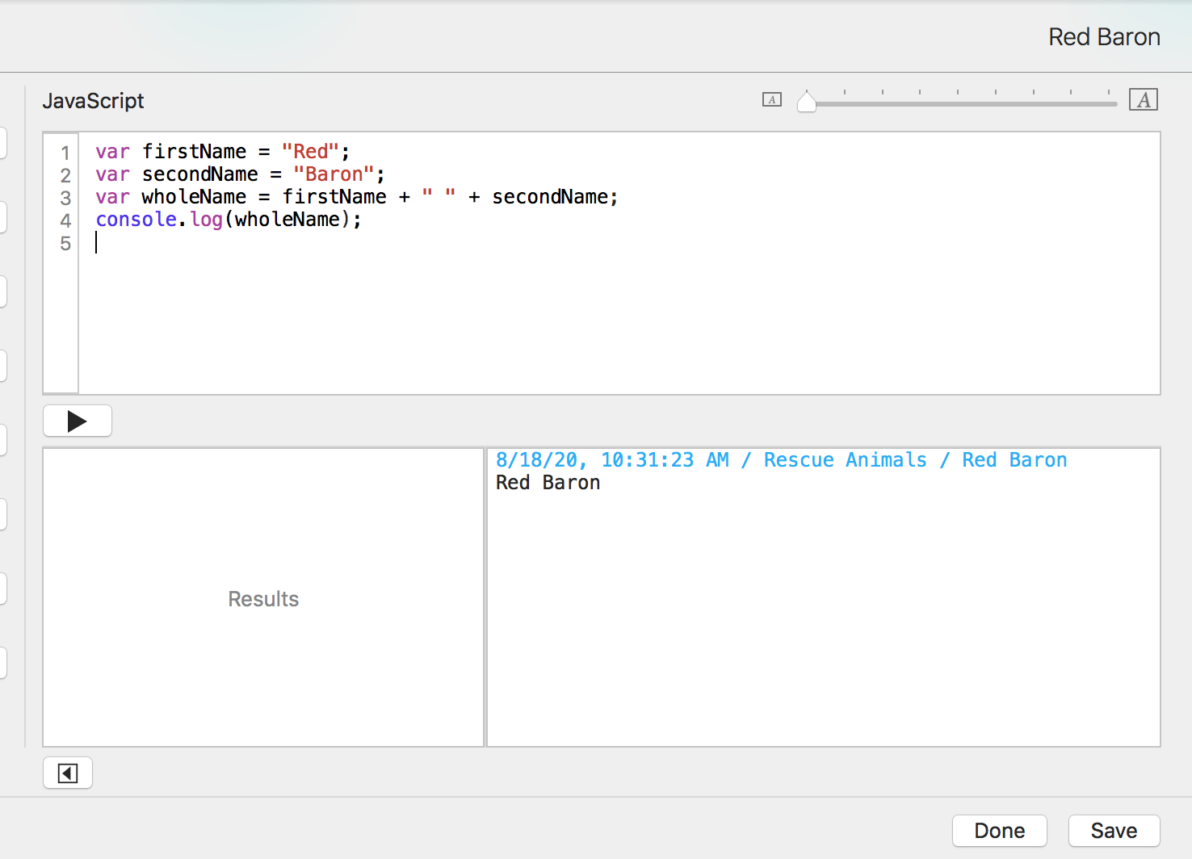This screenshot has width=1192, height=859.
Task: Click line number 3 in the gutter
Action: [x=65, y=198]
